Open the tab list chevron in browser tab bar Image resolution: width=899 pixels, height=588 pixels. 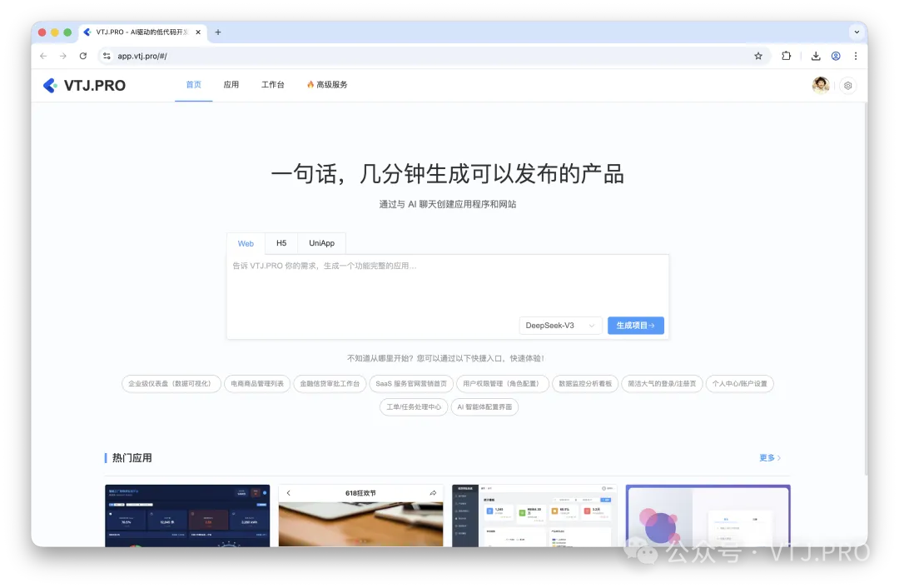(857, 32)
